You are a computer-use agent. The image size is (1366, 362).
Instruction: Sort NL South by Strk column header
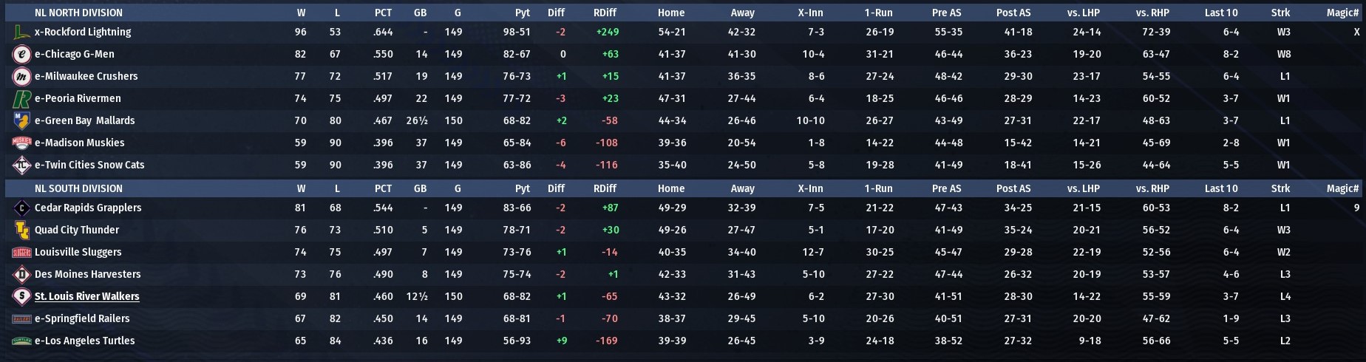1280,188
